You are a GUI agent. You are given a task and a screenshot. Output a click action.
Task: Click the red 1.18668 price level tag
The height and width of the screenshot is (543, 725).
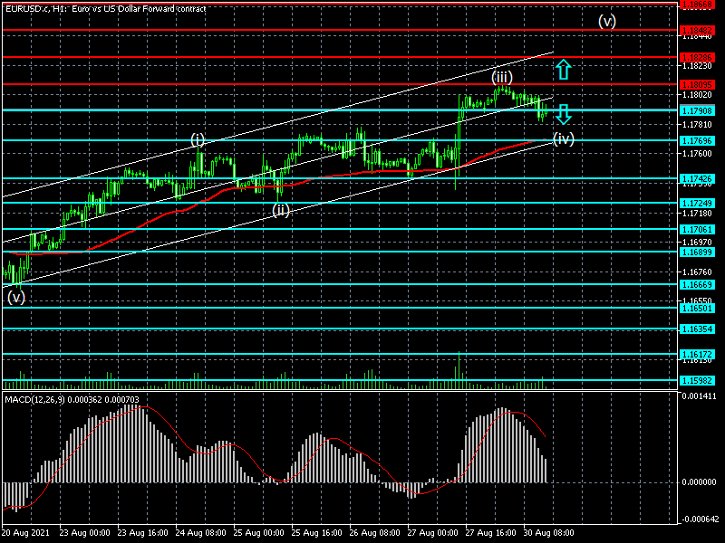click(x=697, y=5)
